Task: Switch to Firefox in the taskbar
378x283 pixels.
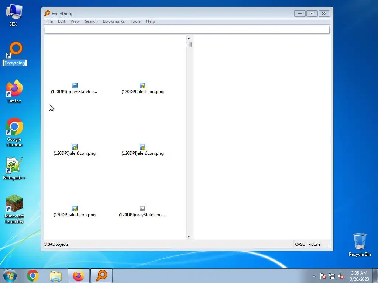Action: [79, 276]
